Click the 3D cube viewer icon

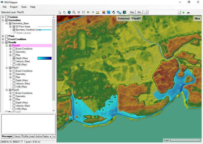pyautogui.click(x=124, y=12)
